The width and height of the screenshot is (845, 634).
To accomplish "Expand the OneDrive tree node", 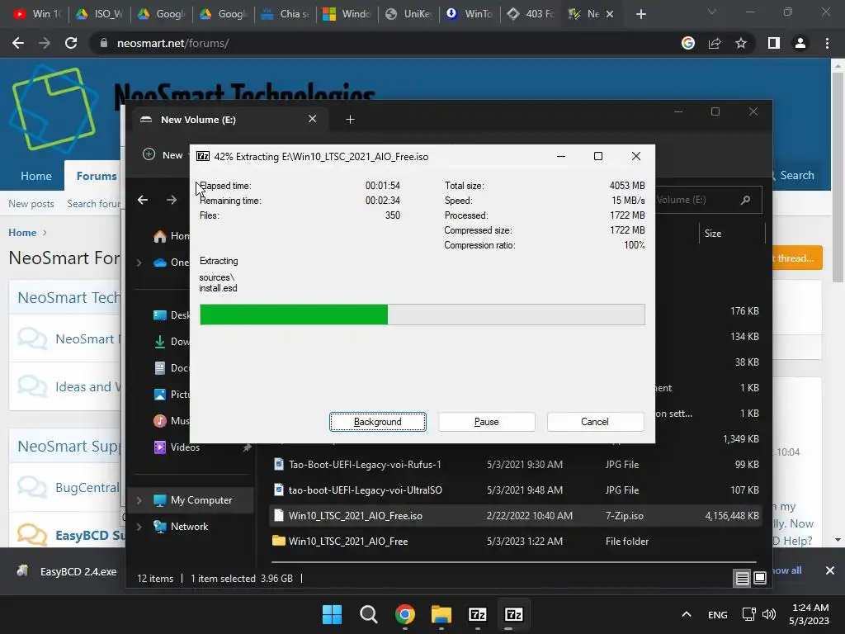I will coord(139,263).
